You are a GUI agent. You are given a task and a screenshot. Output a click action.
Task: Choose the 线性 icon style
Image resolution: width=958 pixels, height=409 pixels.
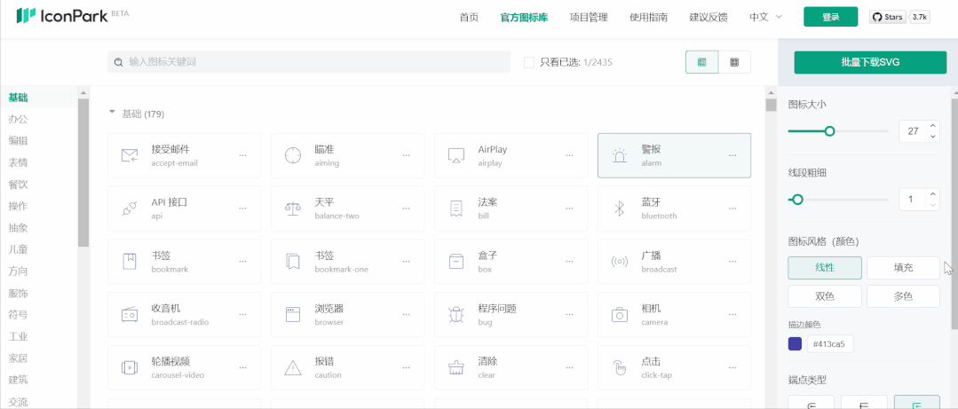pos(825,268)
